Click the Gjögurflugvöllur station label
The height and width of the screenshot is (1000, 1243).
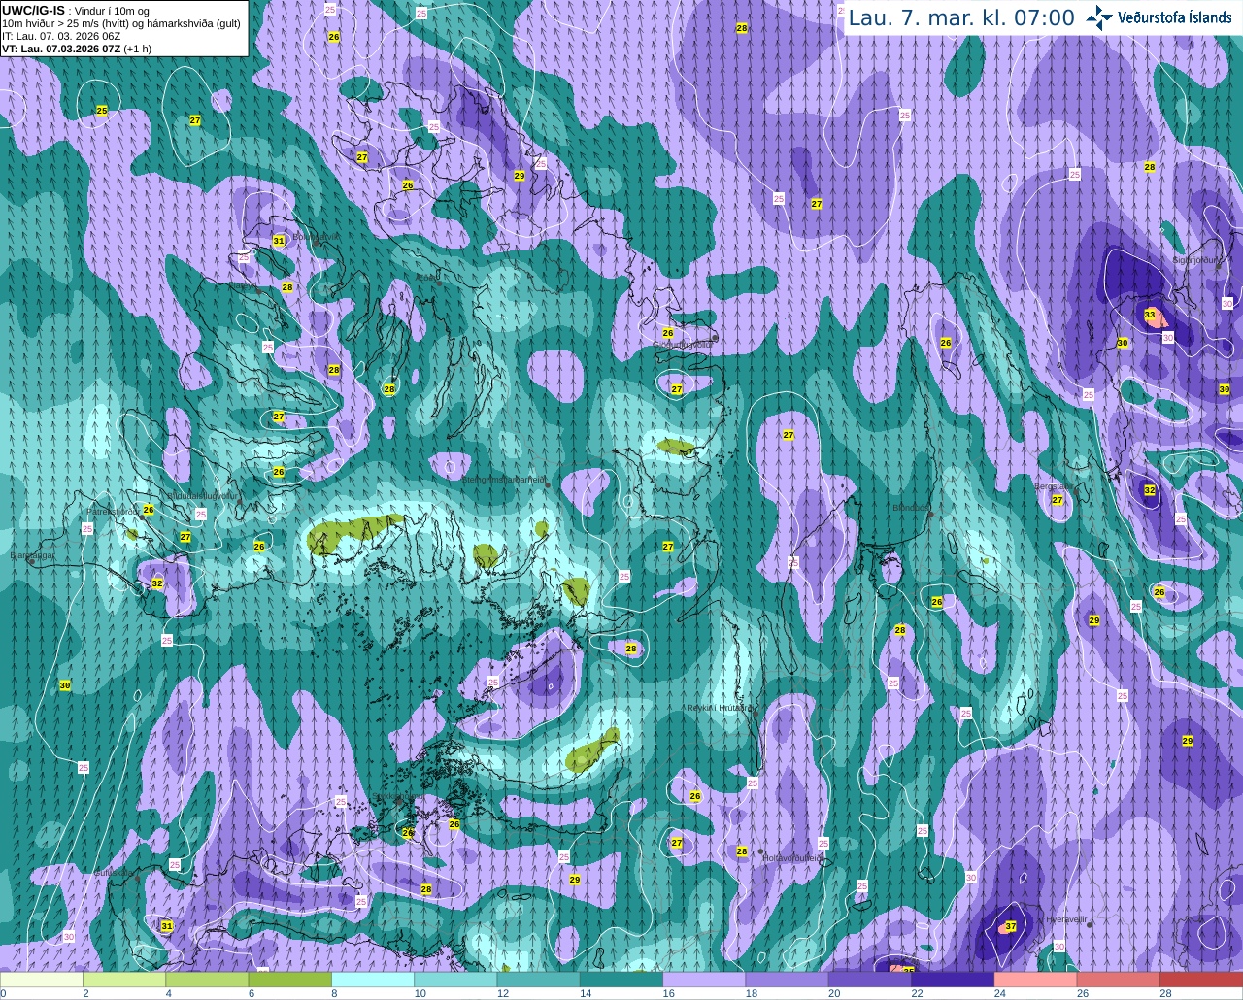point(684,344)
